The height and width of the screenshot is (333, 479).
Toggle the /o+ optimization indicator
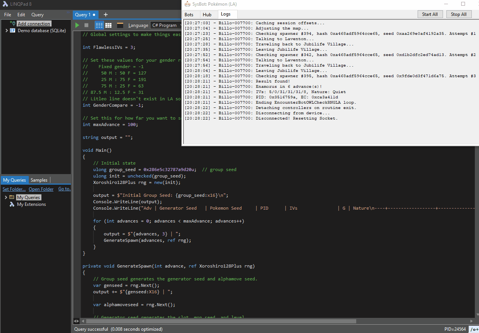(474, 329)
